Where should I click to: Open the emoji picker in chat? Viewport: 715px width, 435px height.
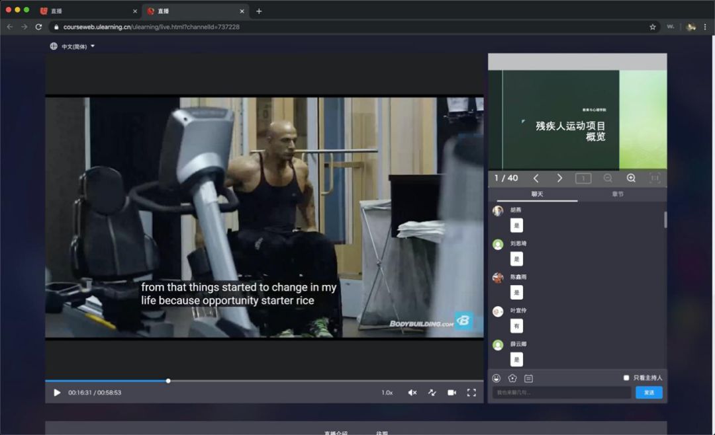pyautogui.click(x=497, y=378)
